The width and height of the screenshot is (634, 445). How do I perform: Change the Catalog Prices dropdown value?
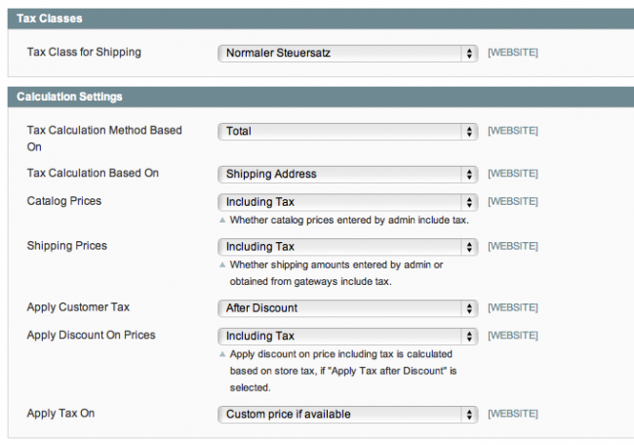pos(347,202)
